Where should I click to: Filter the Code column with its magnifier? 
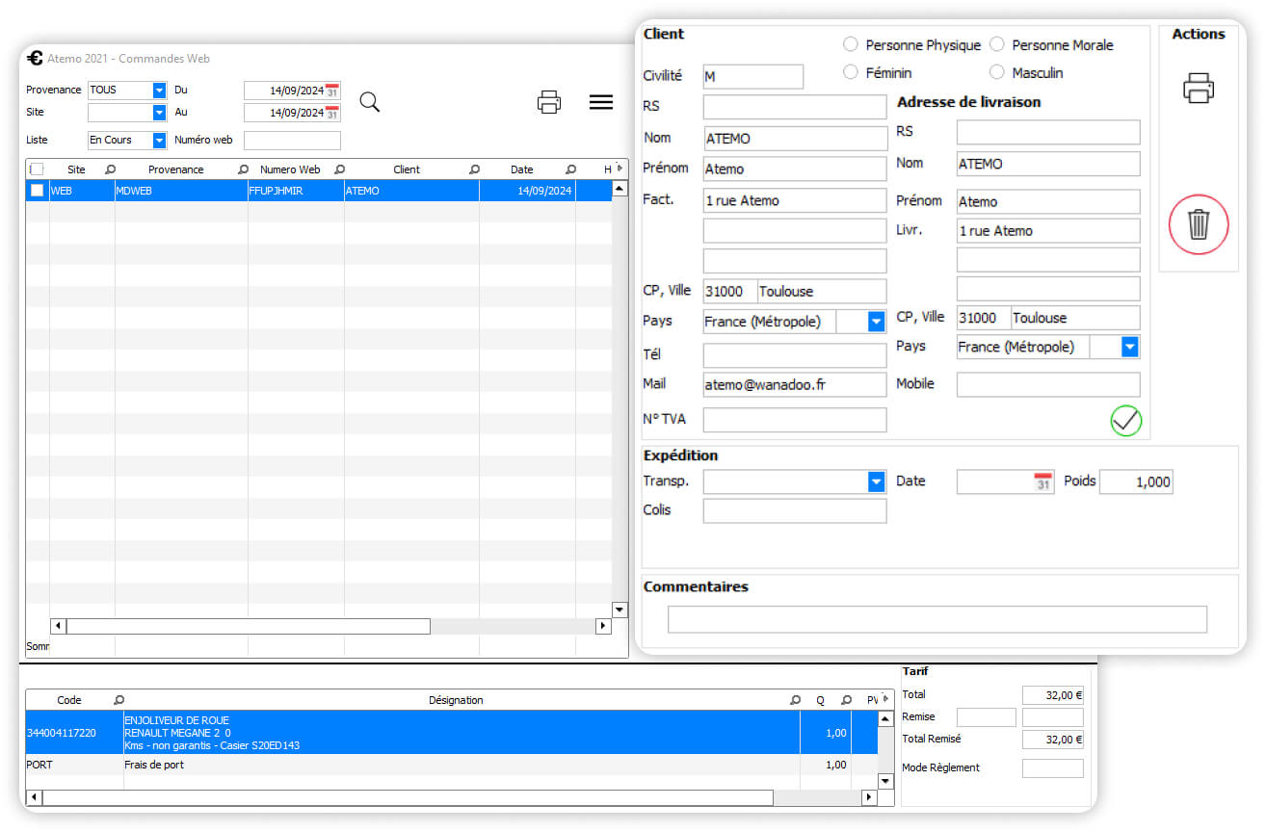119,700
